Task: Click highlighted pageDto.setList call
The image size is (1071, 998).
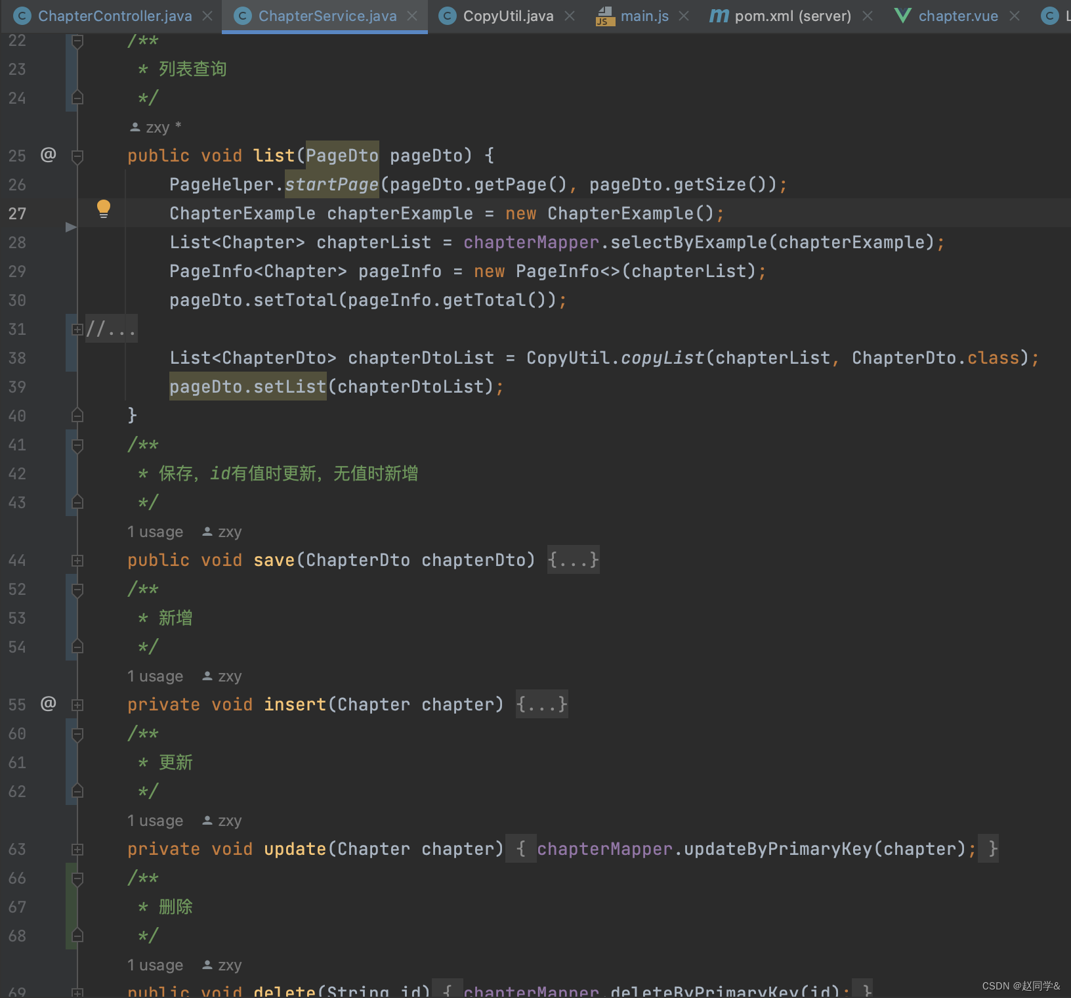Action: coord(248,387)
